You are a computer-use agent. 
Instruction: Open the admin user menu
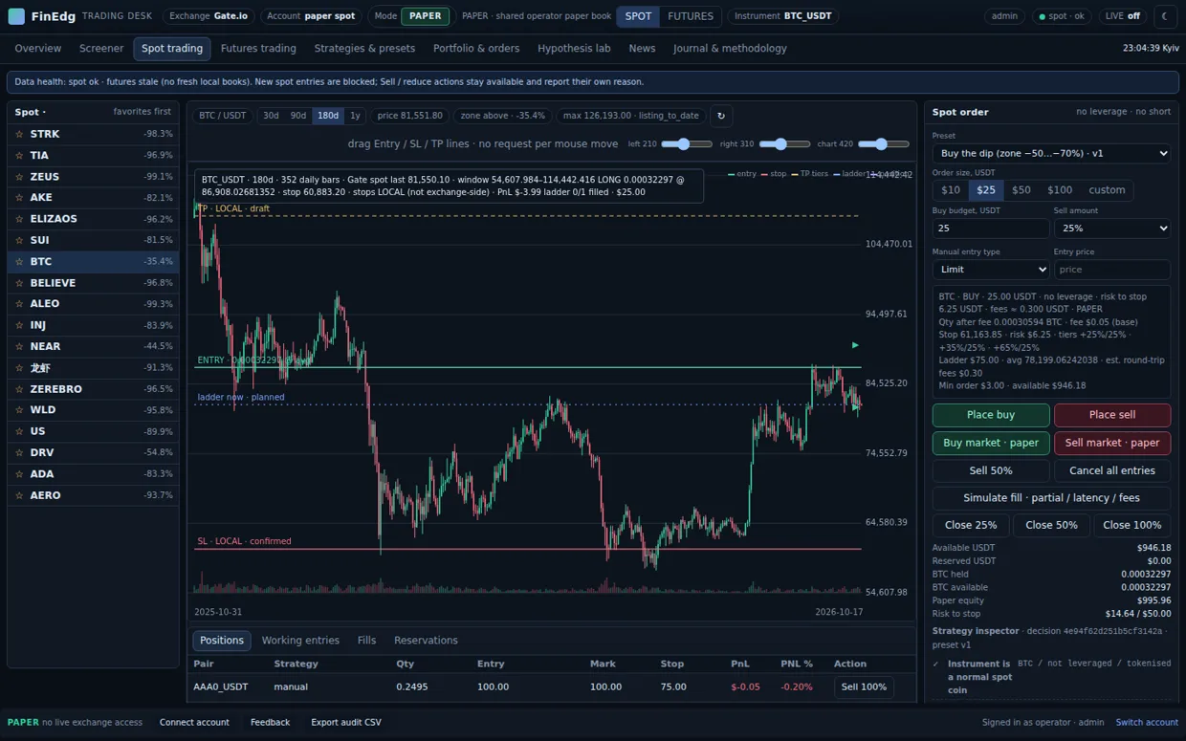[x=1004, y=16]
